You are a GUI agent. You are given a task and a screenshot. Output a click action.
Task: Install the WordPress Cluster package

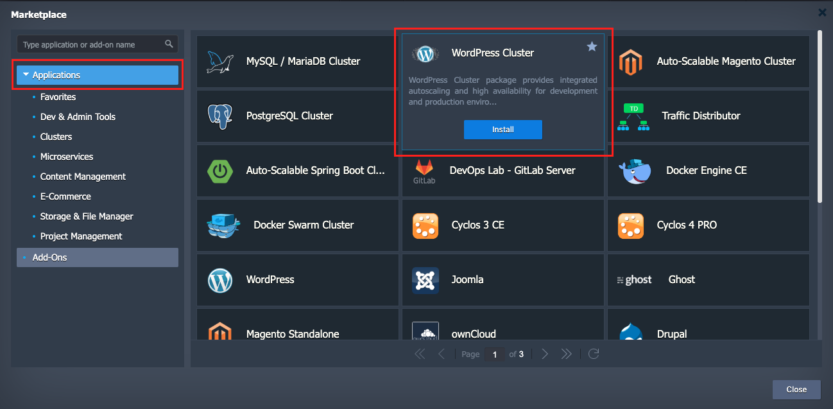pyautogui.click(x=502, y=130)
